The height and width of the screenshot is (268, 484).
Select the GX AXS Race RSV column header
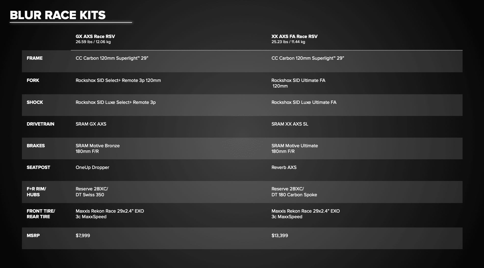[x=95, y=36]
